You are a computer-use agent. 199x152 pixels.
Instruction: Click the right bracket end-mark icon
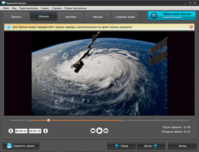click(46, 131)
